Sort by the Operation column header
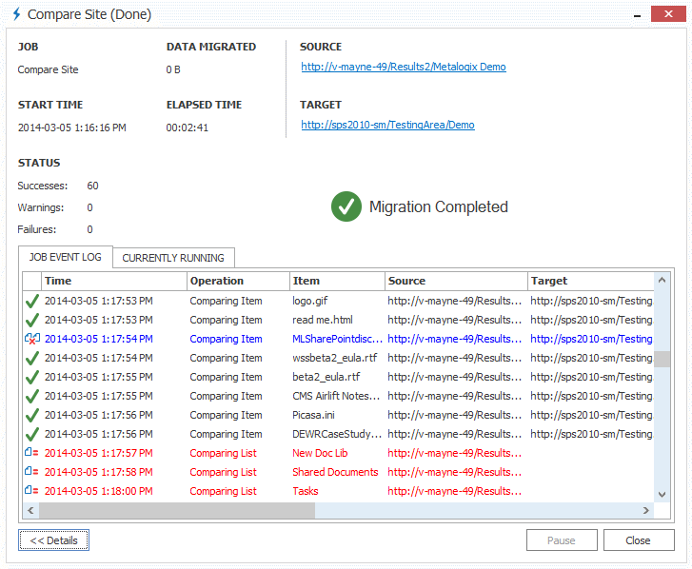692x569 pixels. [238, 281]
